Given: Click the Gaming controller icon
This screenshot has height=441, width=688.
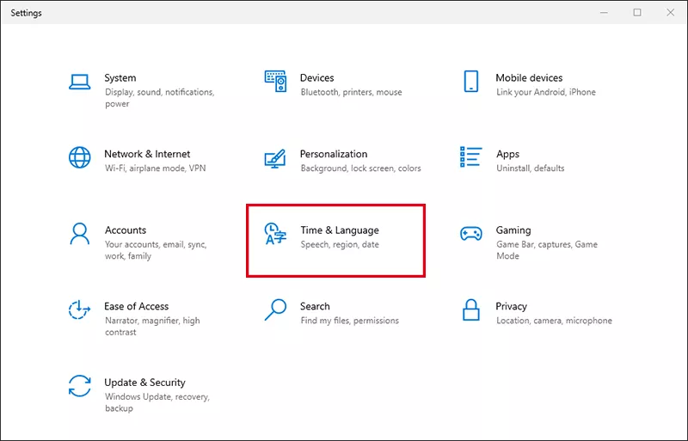Looking at the screenshot, I should [470, 234].
